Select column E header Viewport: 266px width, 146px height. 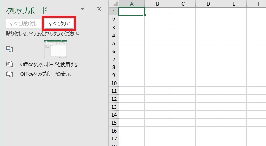[234, 4]
